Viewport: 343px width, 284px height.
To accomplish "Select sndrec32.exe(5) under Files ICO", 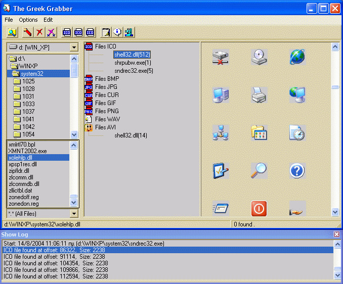I will pyautogui.click(x=134, y=71).
